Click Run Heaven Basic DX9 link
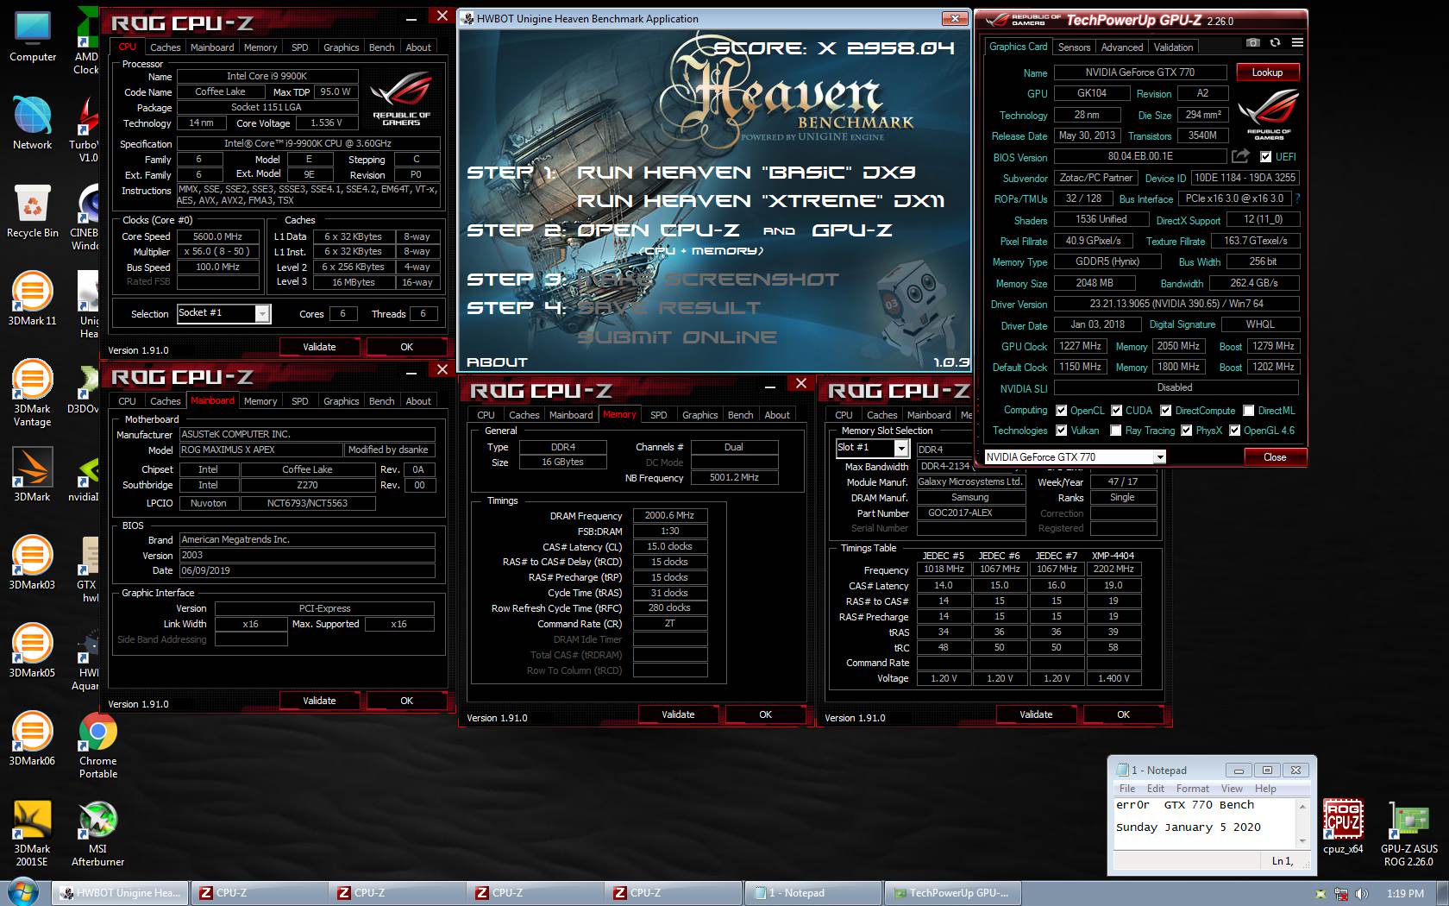1449x906 pixels. [x=746, y=173]
